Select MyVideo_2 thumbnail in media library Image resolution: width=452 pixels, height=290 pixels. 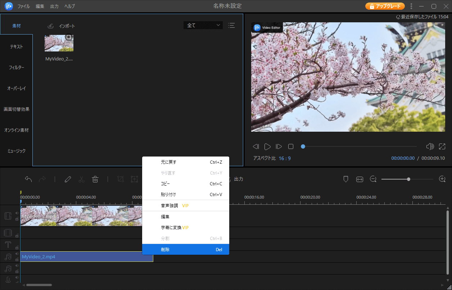click(59, 43)
